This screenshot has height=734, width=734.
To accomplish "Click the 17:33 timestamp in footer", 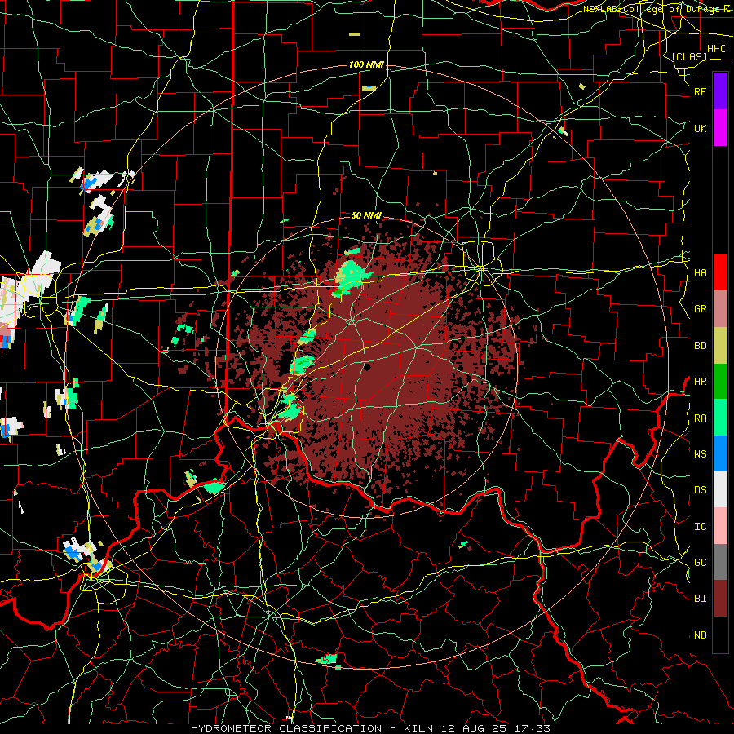I will (534, 728).
